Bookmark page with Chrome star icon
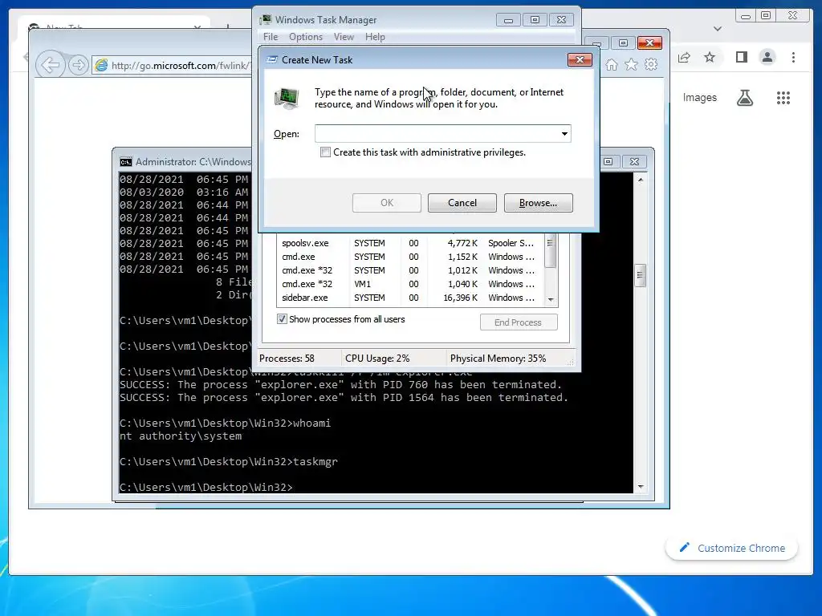This screenshot has height=616, width=822. (x=710, y=57)
